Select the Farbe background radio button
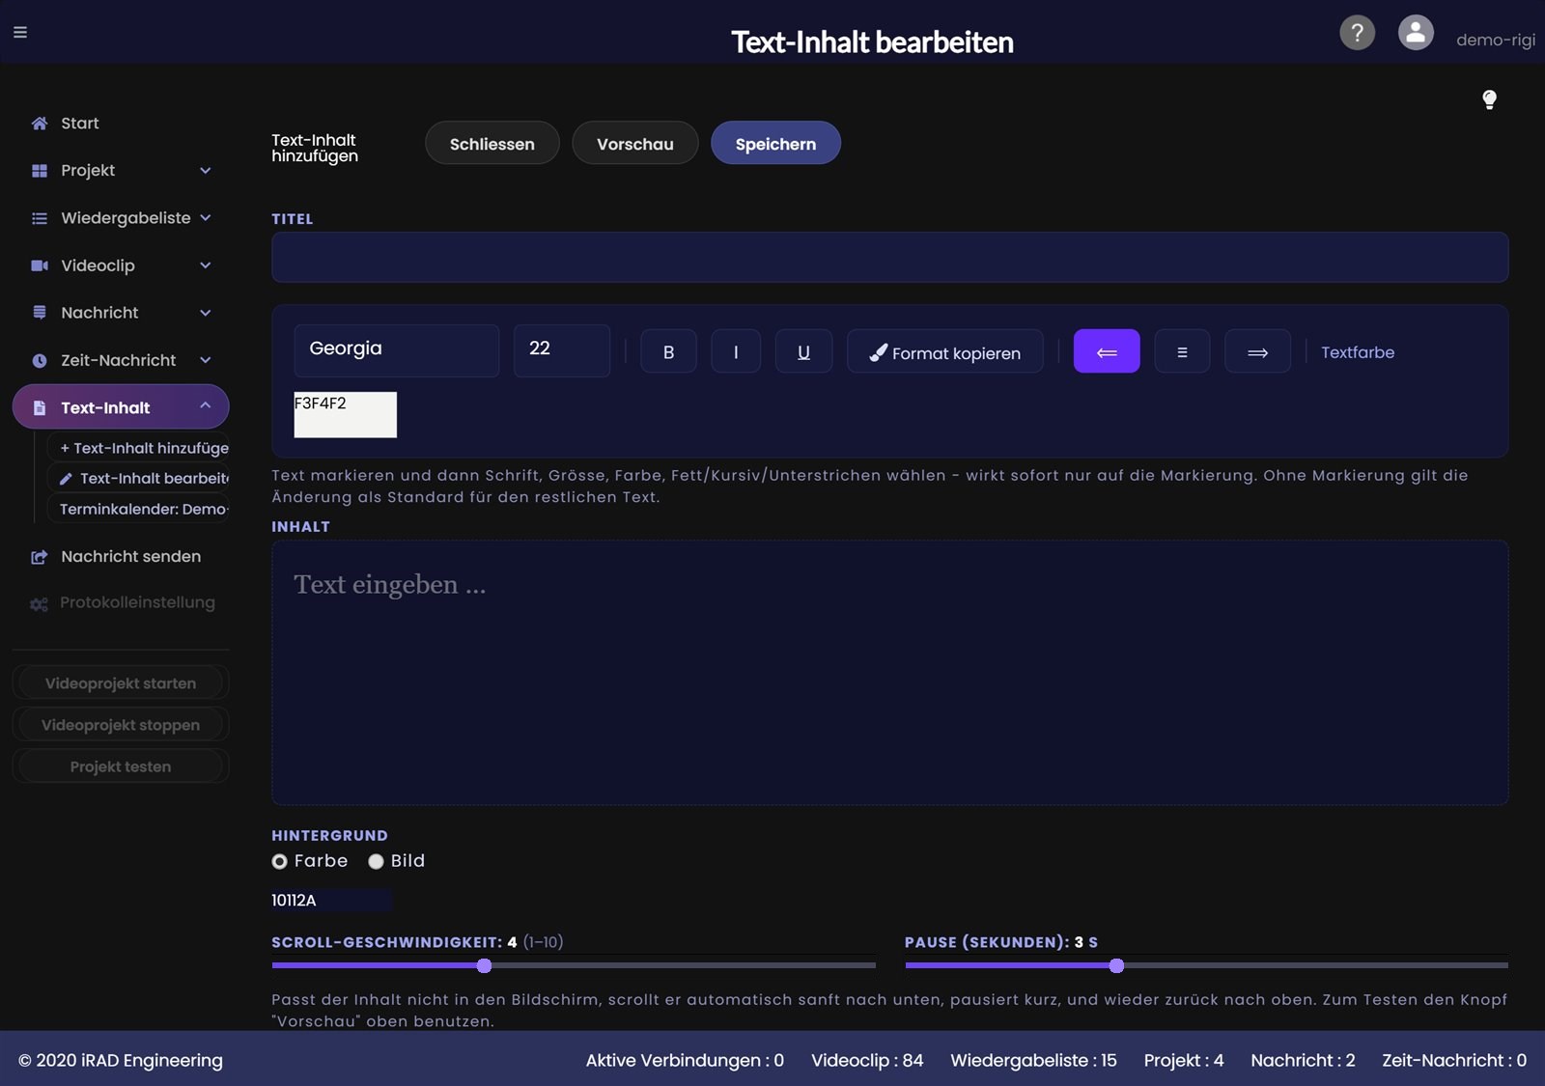The height and width of the screenshot is (1086, 1545). (x=280, y=861)
